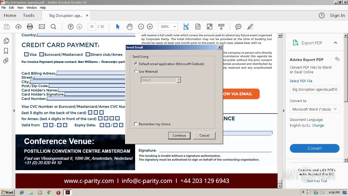This screenshot has width=348, height=196.
Task: Click the cloud upload icon
Action: click(18, 27)
